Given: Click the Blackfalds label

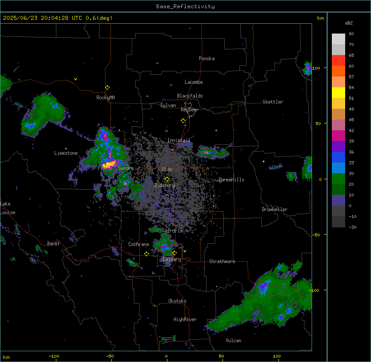Looking at the screenshot, I should click(x=190, y=96).
